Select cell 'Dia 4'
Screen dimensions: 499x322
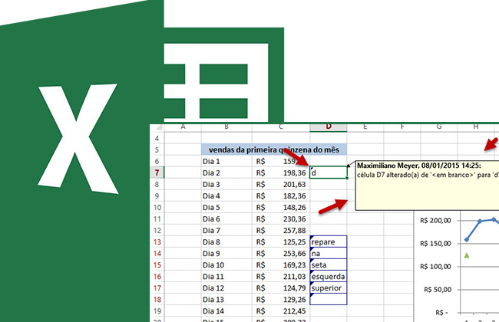[226, 195]
